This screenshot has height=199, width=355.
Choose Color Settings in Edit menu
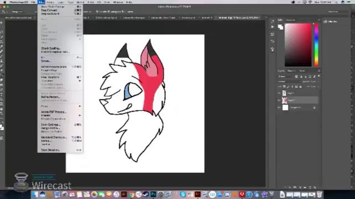point(60,124)
